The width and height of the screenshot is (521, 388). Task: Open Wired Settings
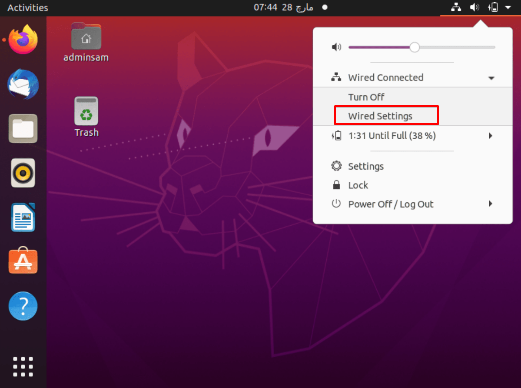380,116
